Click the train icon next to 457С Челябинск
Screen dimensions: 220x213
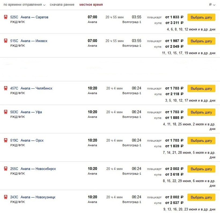(x=6, y=88)
